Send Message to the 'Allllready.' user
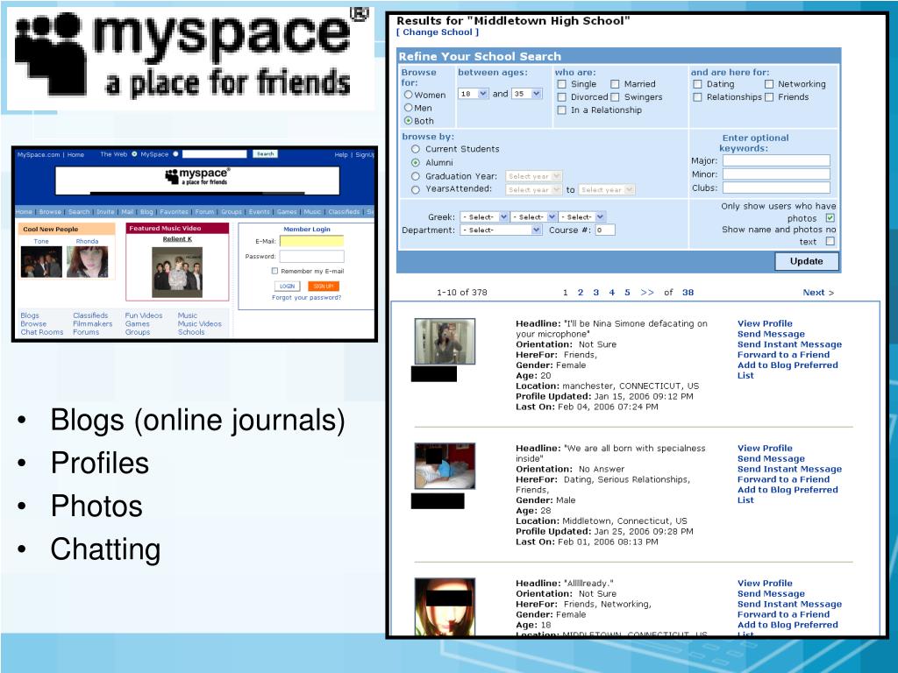The height and width of the screenshot is (673, 898). (771, 594)
